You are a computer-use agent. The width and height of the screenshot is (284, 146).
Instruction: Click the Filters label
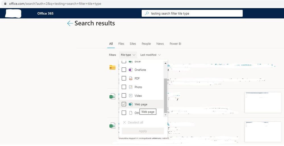[113, 55]
